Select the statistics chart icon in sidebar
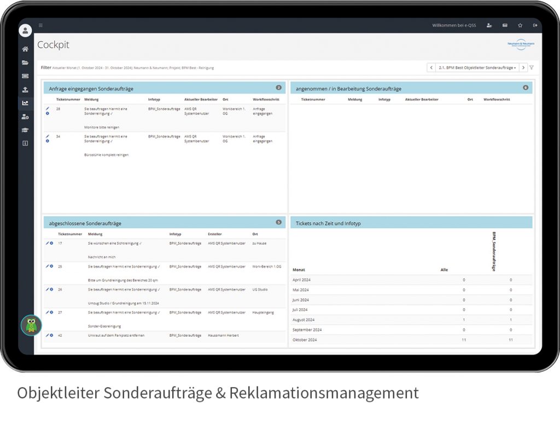 pyautogui.click(x=24, y=103)
